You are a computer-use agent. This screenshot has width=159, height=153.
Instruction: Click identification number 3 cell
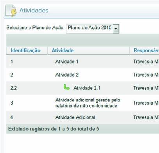tap(12, 103)
